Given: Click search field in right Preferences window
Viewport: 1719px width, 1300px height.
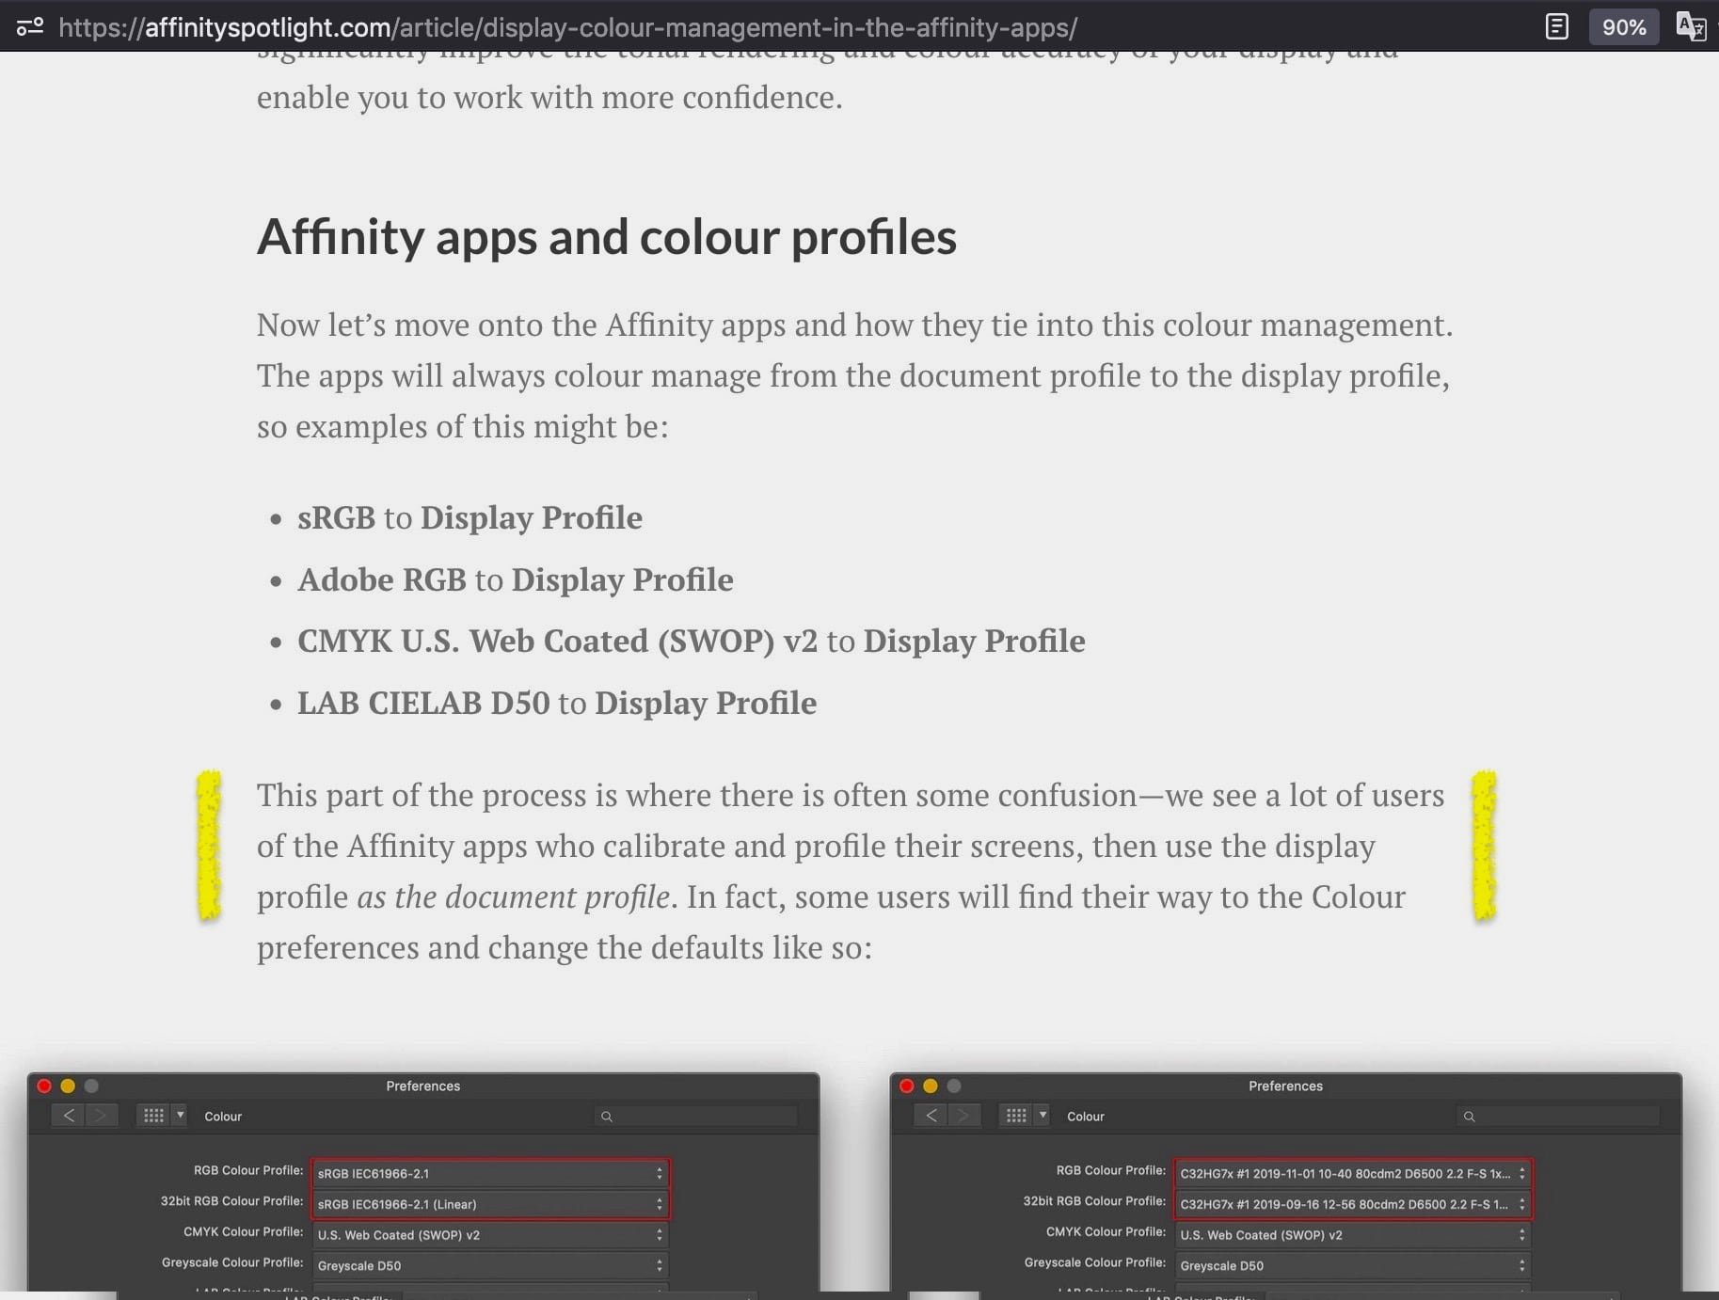Looking at the screenshot, I should coord(1559,1117).
